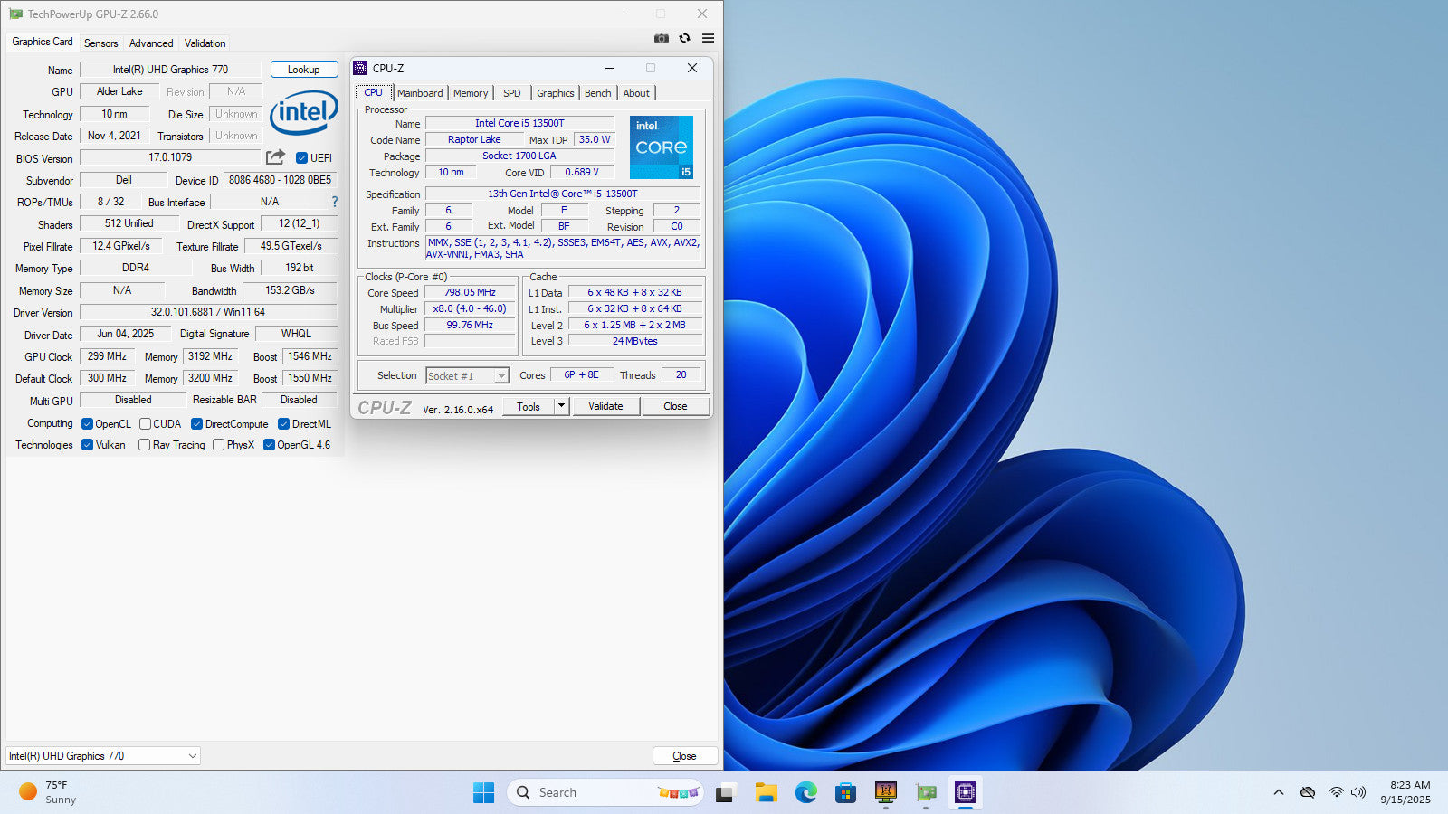The image size is (1448, 814).
Task: Open the Windows Start menu
Action: tap(483, 792)
